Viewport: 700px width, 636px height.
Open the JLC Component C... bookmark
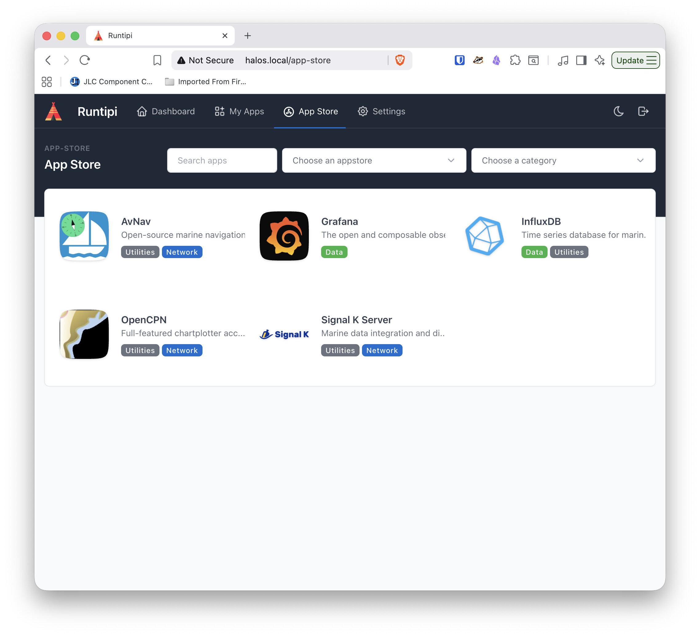[112, 82]
